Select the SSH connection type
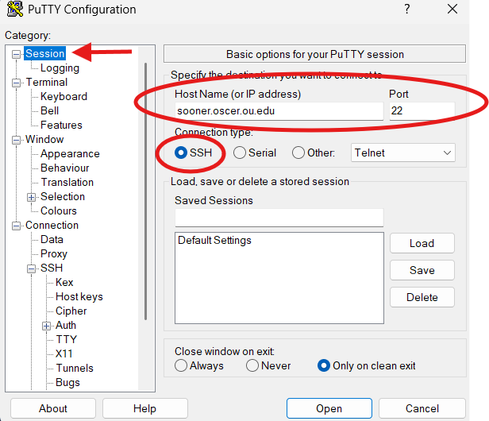 [181, 153]
